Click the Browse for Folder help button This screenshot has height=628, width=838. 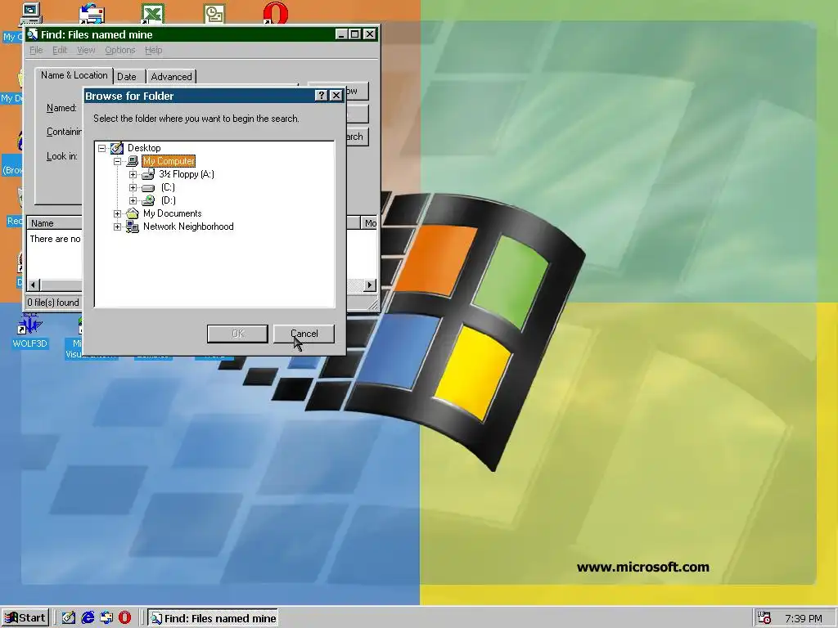321,96
